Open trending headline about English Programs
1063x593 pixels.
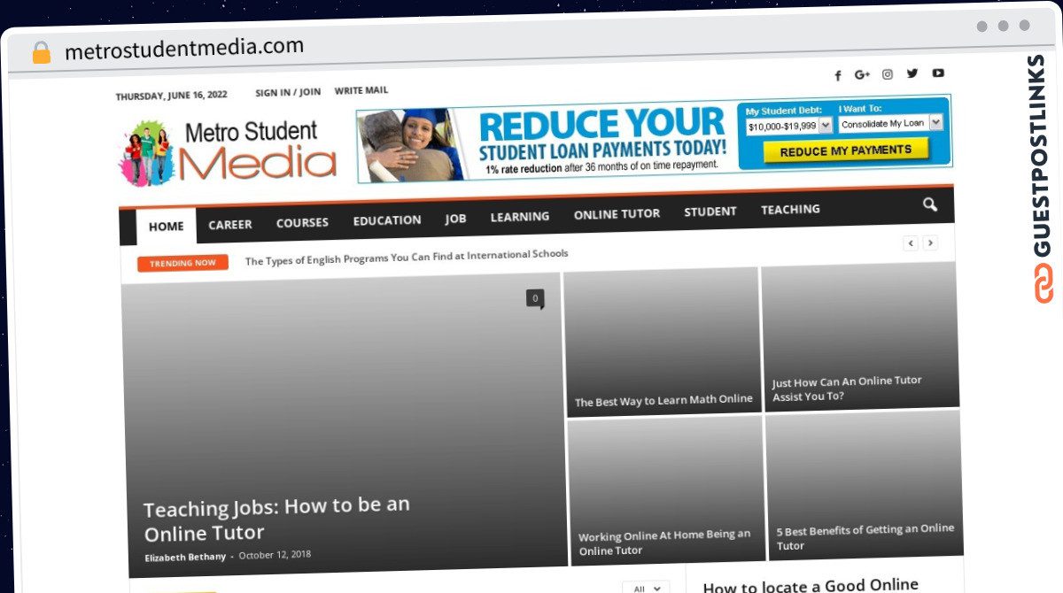pos(407,258)
